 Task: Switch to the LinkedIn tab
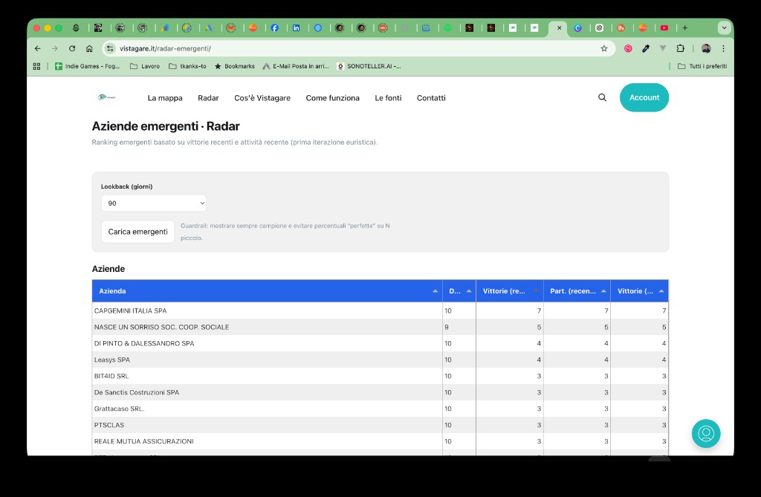click(296, 28)
